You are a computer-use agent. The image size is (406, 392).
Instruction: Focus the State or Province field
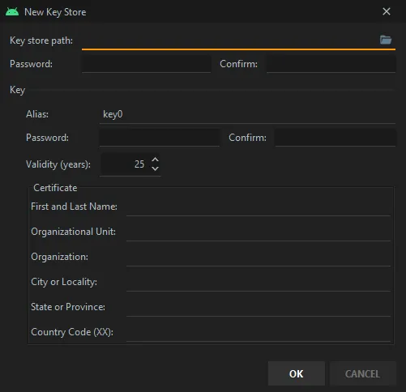coord(259,307)
